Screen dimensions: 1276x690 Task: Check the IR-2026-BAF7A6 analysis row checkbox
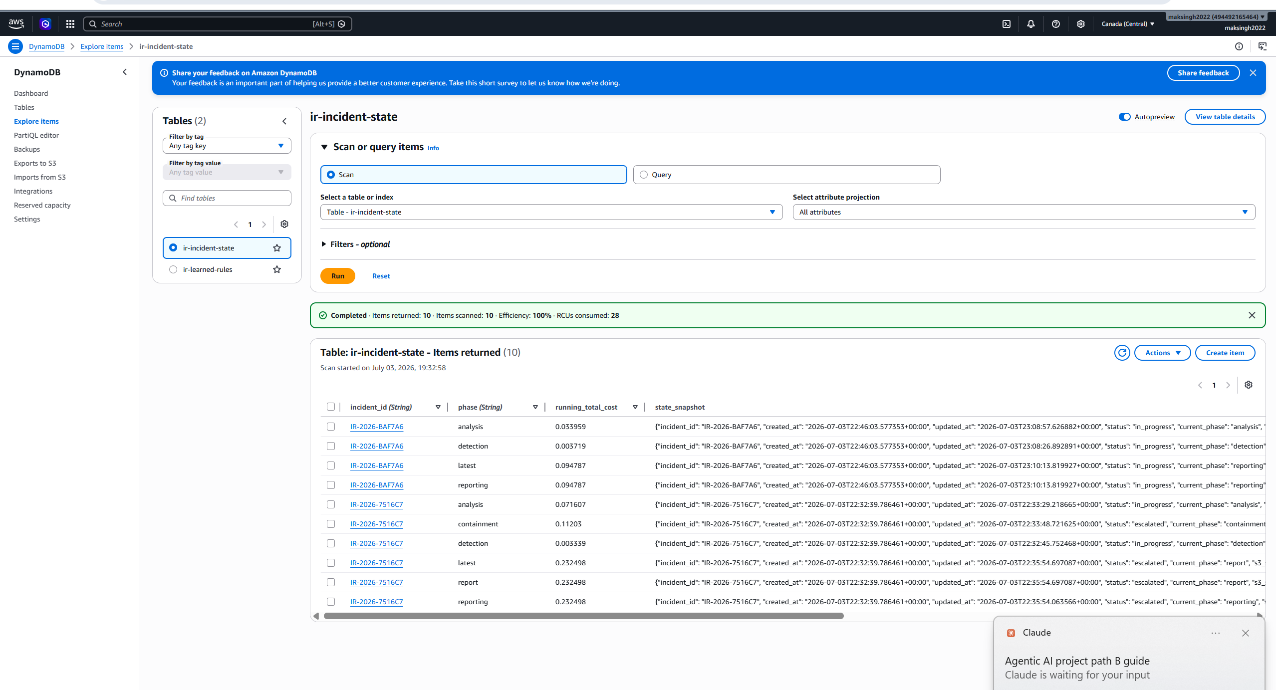click(x=331, y=427)
